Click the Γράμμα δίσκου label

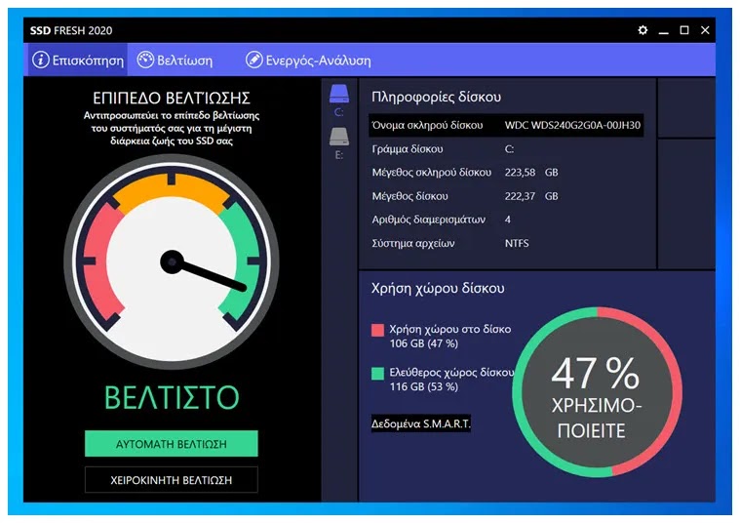click(408, 149)
